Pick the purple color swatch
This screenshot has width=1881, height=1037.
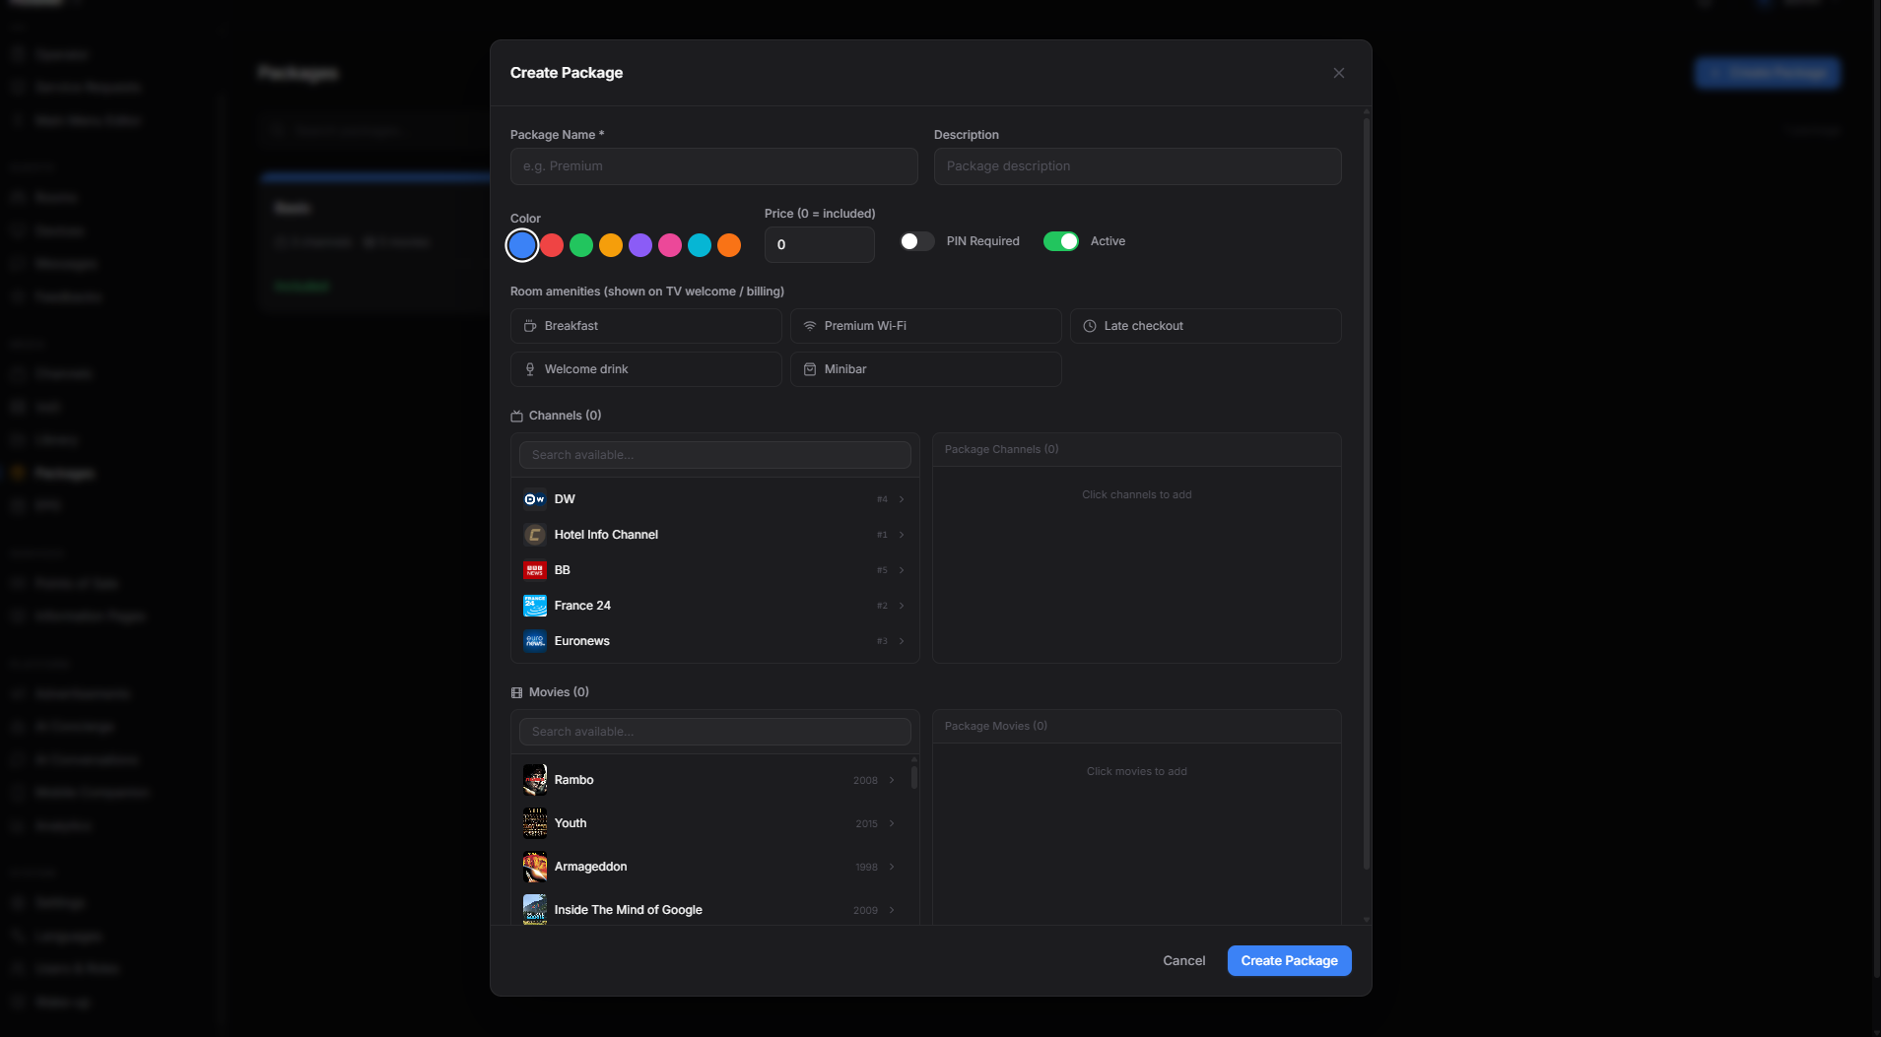(x=640, y=245)
